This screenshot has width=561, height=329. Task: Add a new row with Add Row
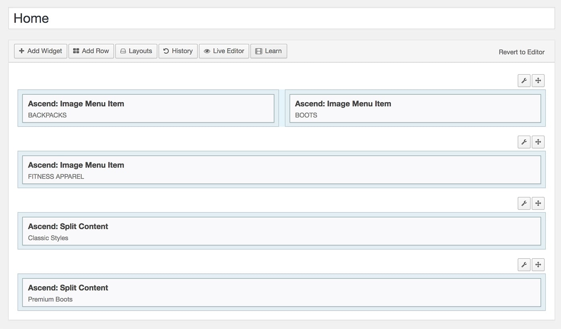tap(91, 51)
